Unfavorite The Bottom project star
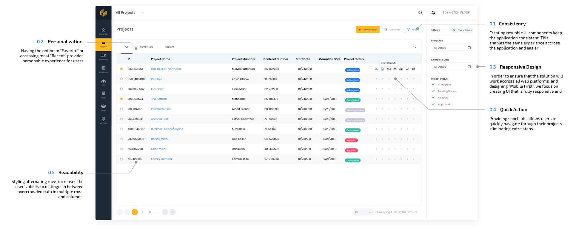The height and width of the screenshot is (228, 573). click(x=121, y=99)
